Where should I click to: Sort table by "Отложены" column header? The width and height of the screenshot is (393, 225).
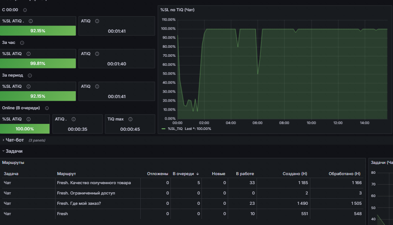click(158, 174)
